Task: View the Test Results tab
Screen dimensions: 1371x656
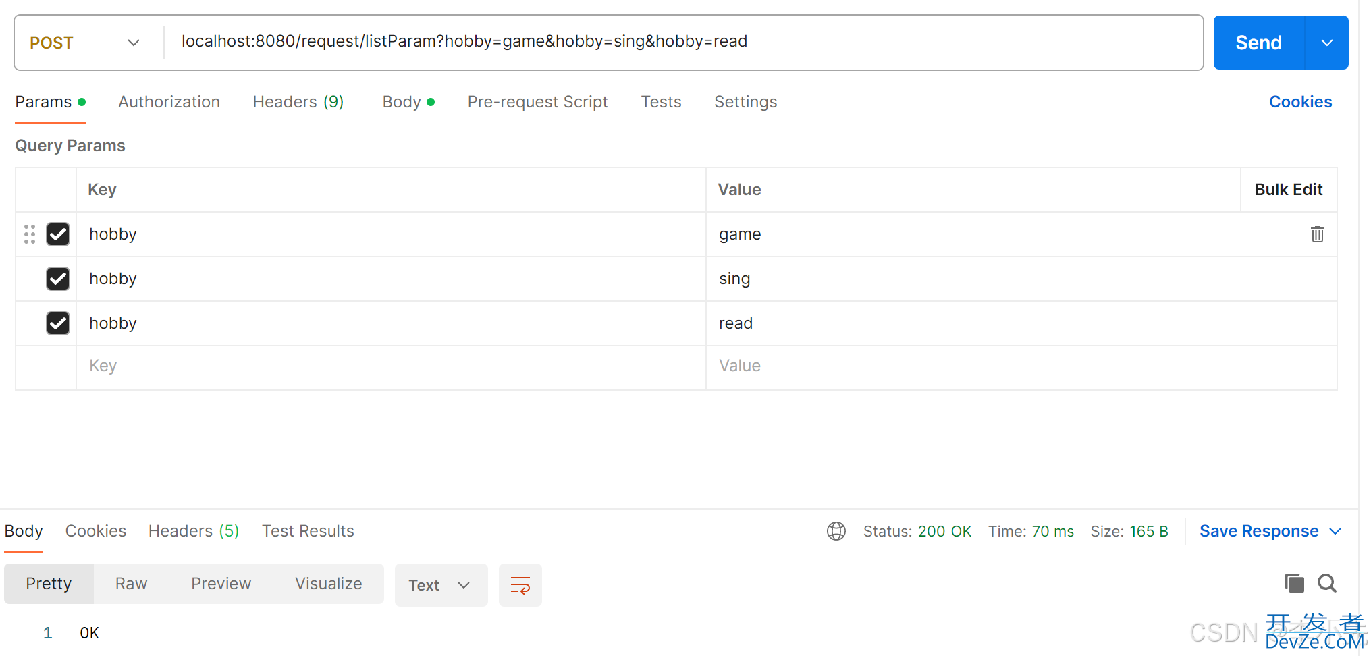Action: click(308, 531)
